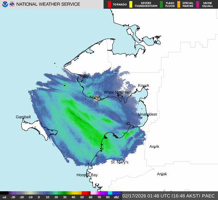Image resolution: width=218 pixels, height=200 pixels.
Task: Click the Unalakleet city label
Action: [148, 114]
